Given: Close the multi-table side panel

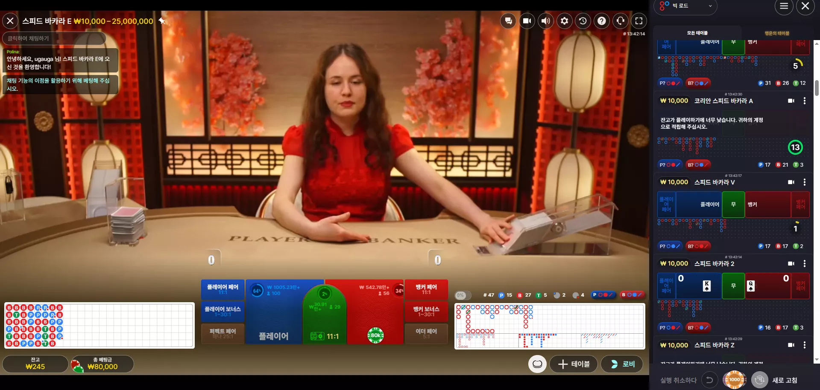Looking at the screenshot, I should point(805,6).
